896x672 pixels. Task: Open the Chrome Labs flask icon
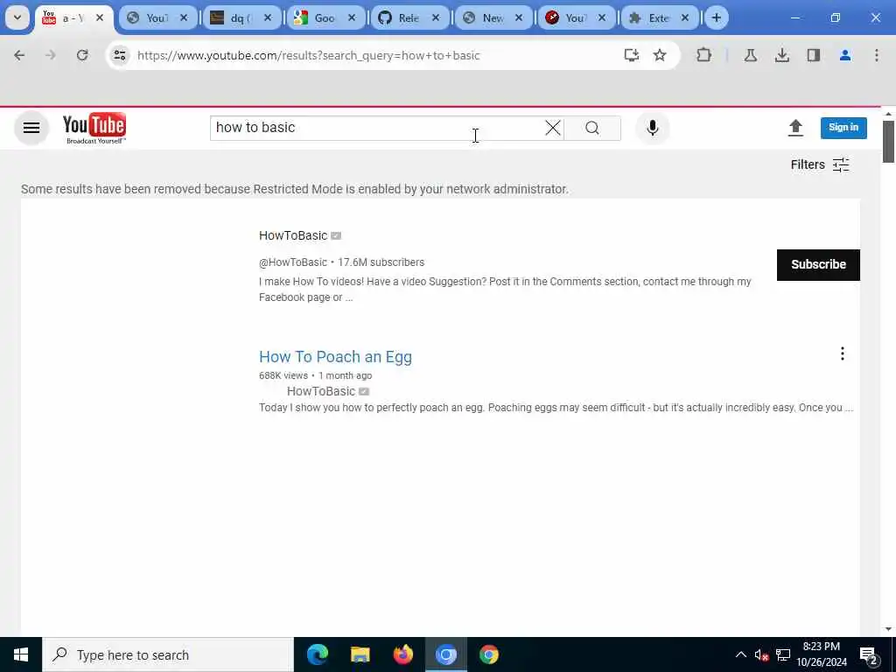click(751, 55)
